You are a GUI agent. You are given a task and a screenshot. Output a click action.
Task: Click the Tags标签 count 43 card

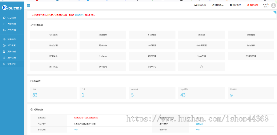(202, 93)
